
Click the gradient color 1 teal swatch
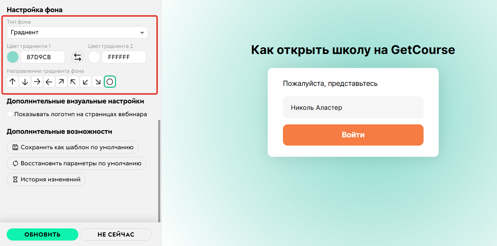click(13, 57)
